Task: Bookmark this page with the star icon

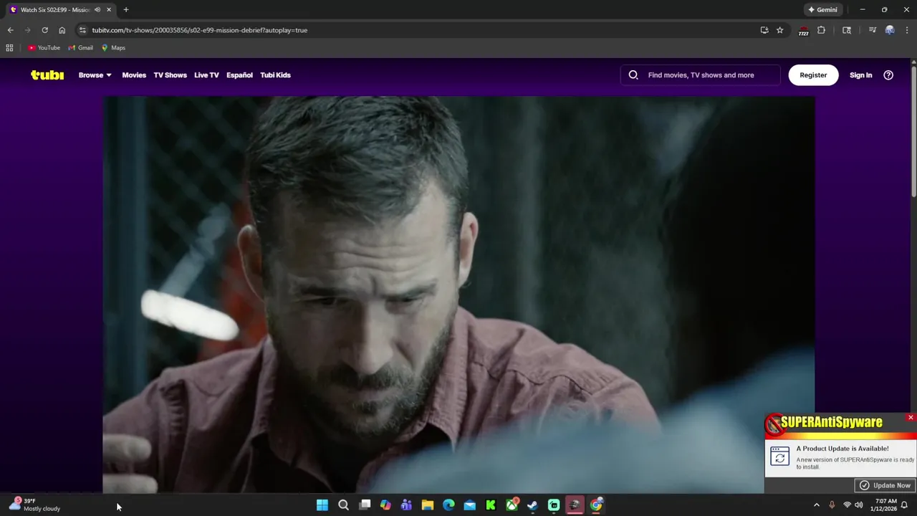Action: pyautogui.click(x=780, y=30)
